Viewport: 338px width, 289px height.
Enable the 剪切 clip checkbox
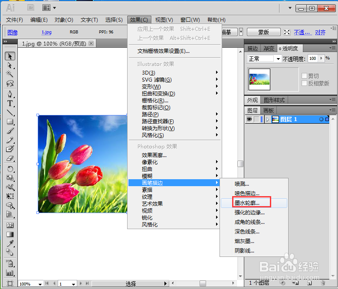(304, 76)
